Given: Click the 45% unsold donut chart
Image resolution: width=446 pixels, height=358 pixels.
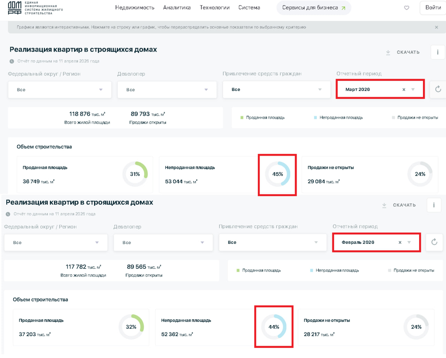Looking at the screenshot, I should tap(278, 174).
